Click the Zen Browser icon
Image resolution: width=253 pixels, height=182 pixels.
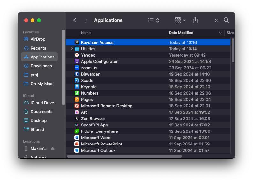click(77, 118)
